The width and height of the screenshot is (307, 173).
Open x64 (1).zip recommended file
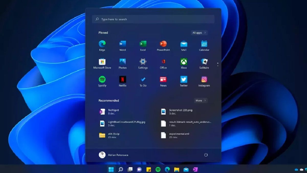point(114,135)
